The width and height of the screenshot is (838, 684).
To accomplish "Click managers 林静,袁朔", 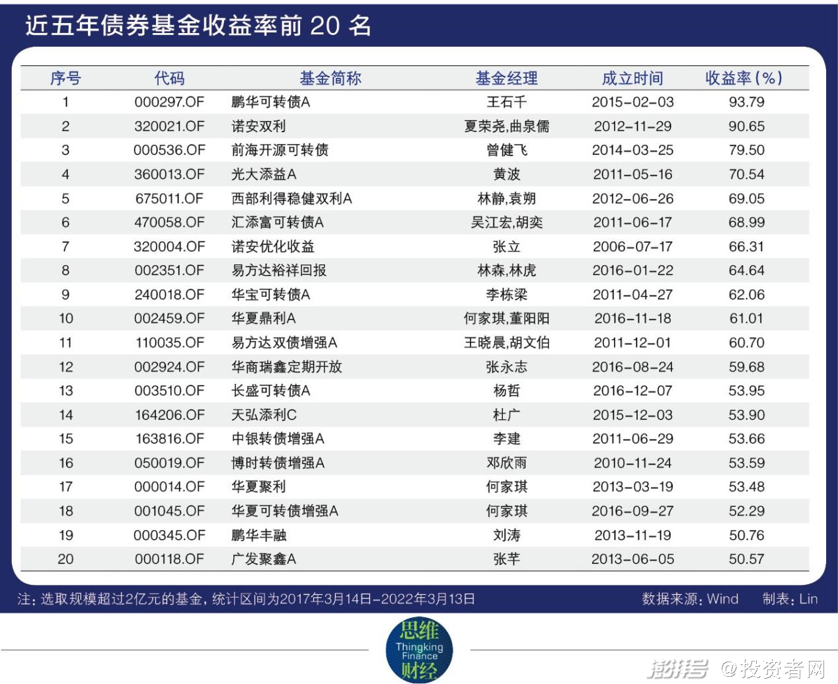I will (x=507, y=198).
